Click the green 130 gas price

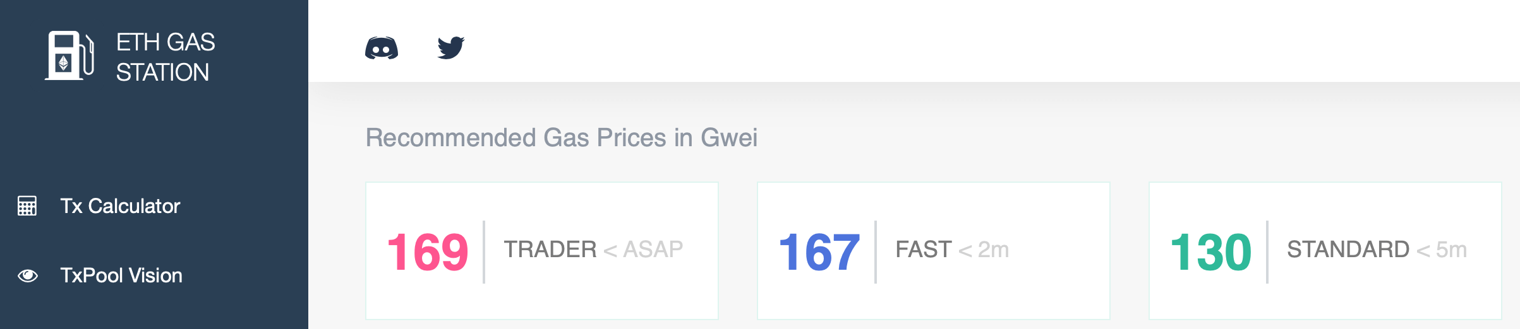(1211, 252)
